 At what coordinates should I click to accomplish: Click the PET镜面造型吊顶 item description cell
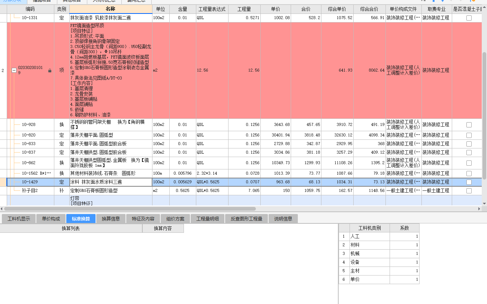pyautogui.click(x=111, y=70)
